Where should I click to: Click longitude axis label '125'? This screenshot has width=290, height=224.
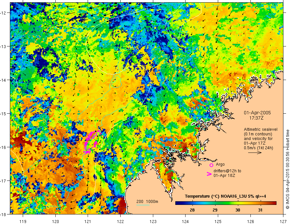[x=218, y=221]
